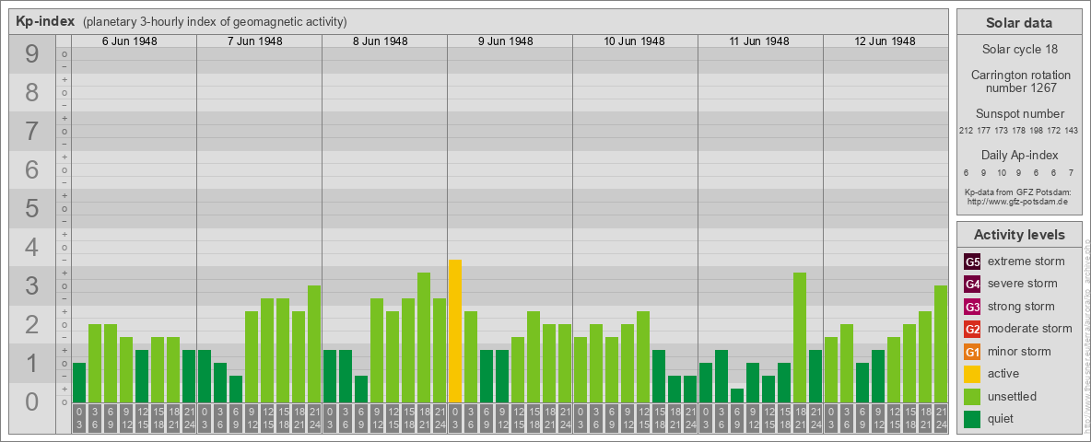Click the 6-9 bar on 11 Jun 1948
Viewport: 1091px width, 442px height.
(x=737, y=395)
